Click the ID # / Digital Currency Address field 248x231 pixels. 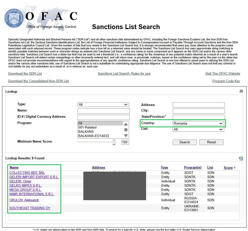[104, 117]
